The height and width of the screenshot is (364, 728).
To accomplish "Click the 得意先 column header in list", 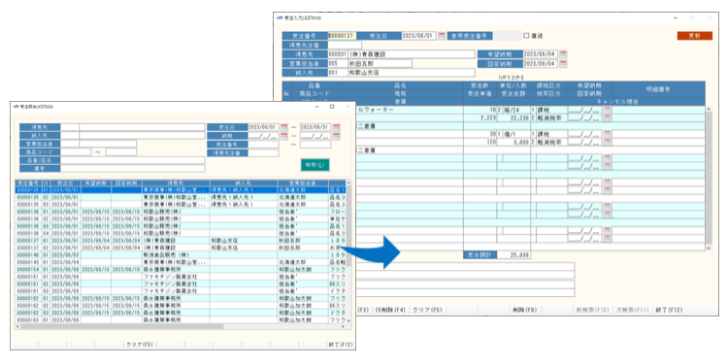I will pos(176,182).
